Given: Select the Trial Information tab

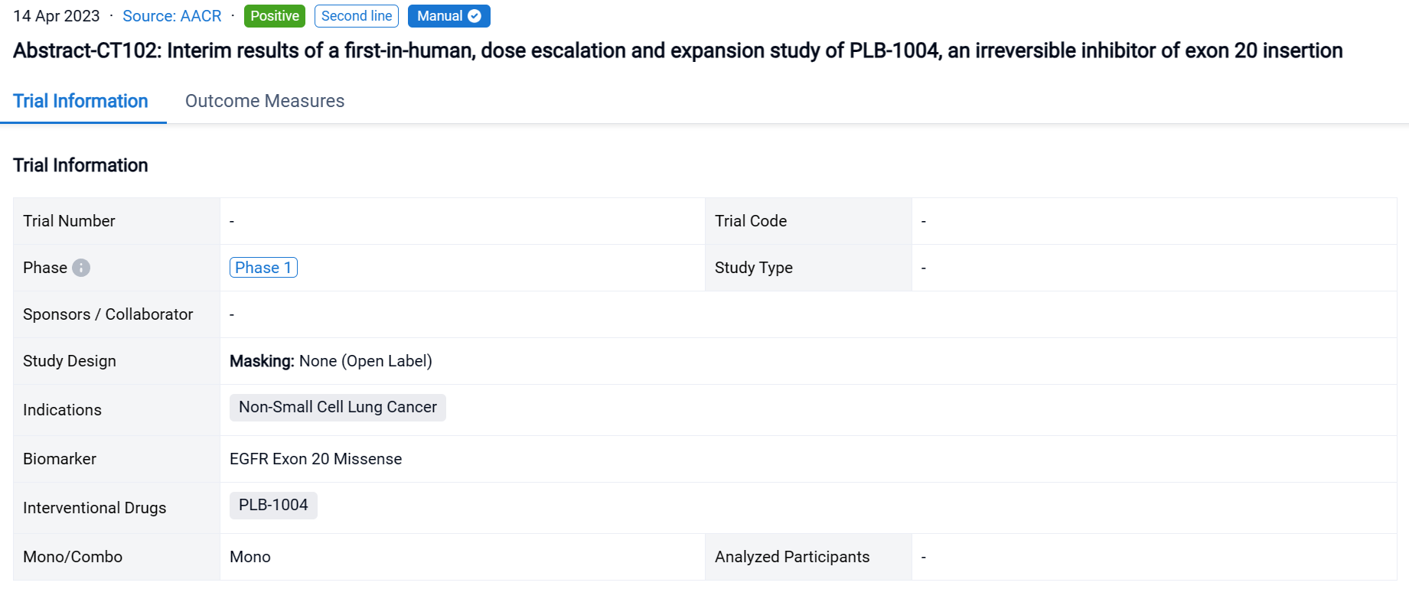Looking at the screenshot, I should [80, 101].
